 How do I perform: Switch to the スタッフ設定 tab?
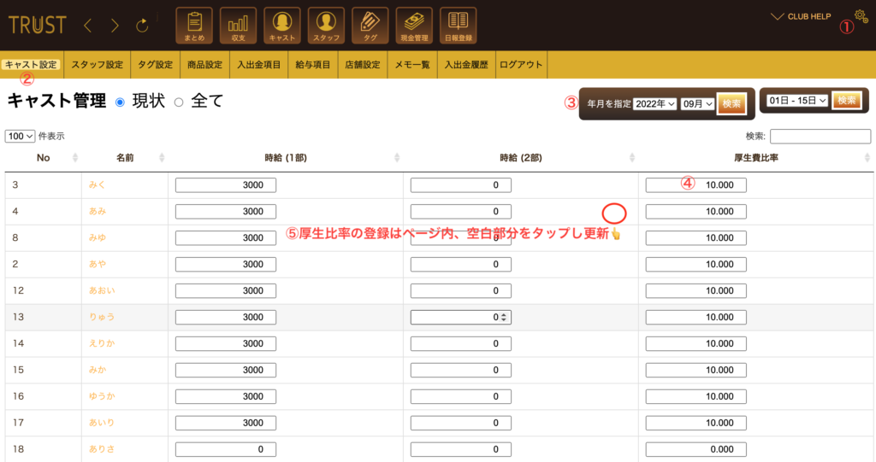coord(97,65)
